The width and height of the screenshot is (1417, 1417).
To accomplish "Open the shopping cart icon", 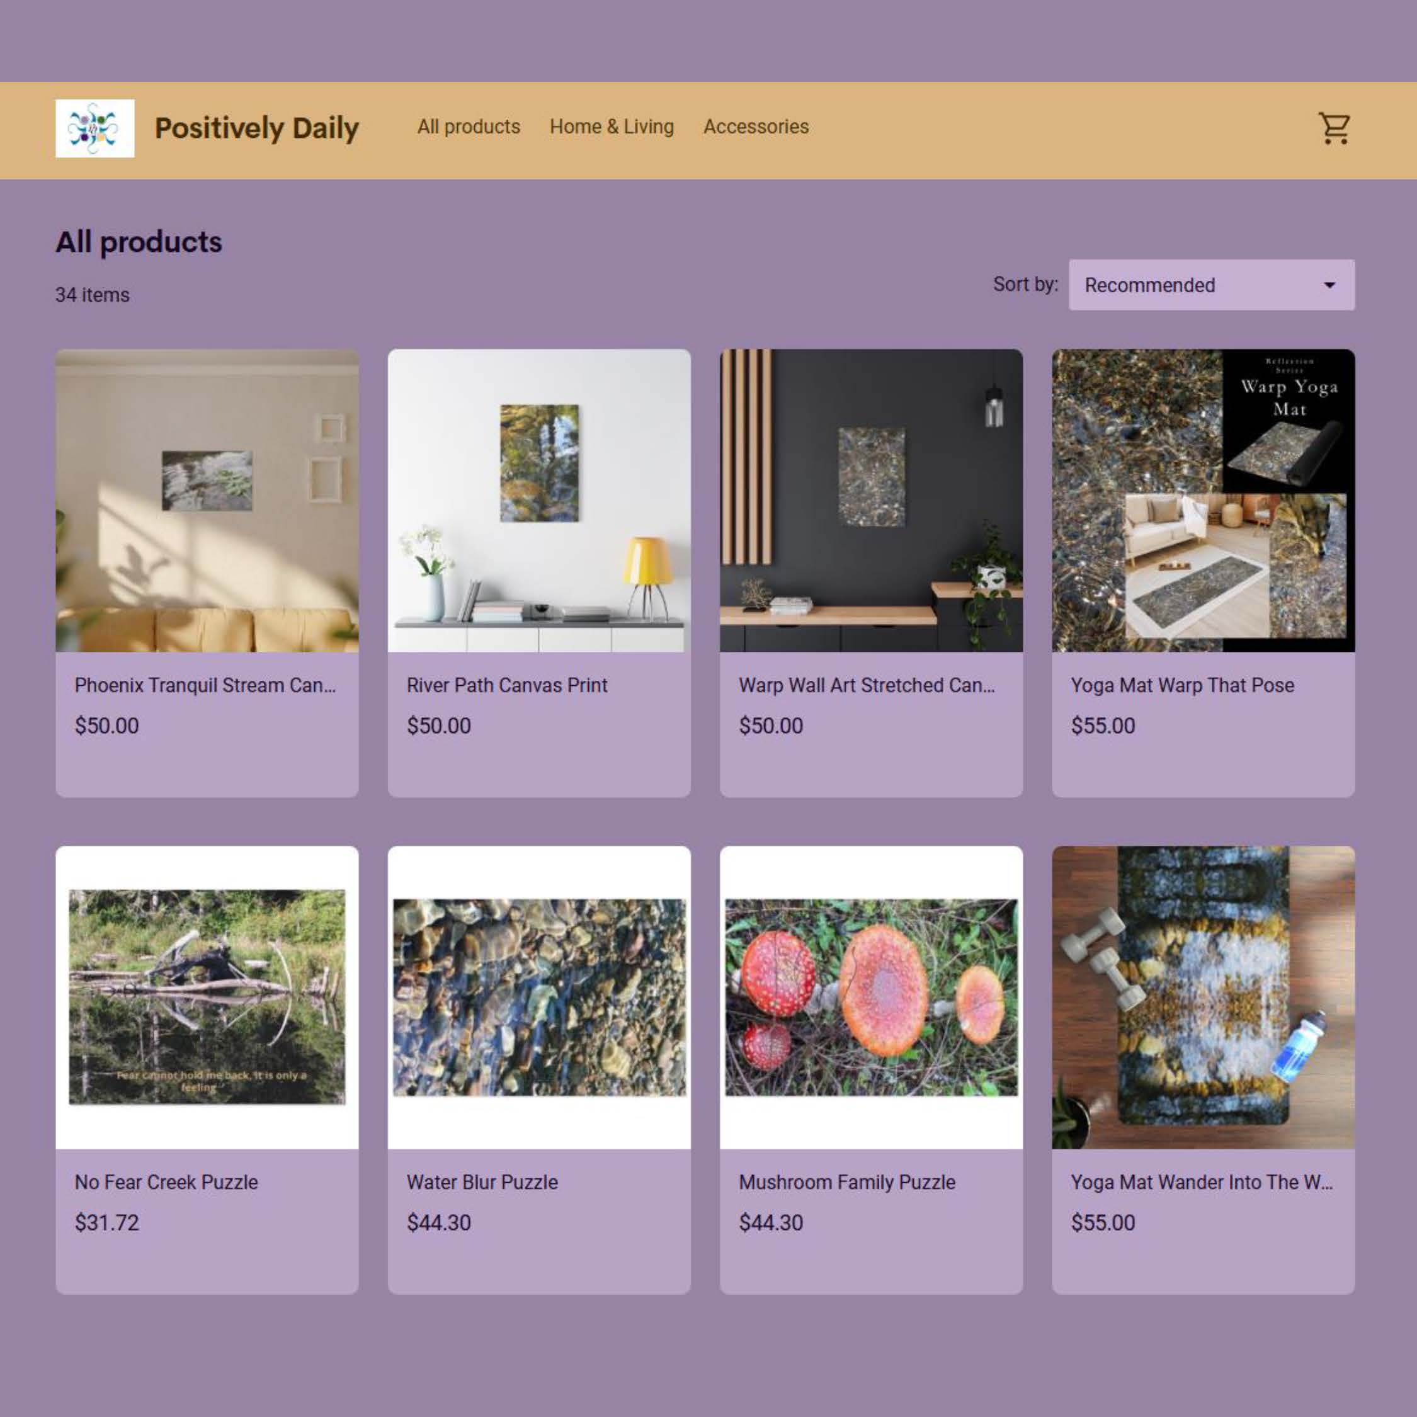I will [x=1334, y=128].
